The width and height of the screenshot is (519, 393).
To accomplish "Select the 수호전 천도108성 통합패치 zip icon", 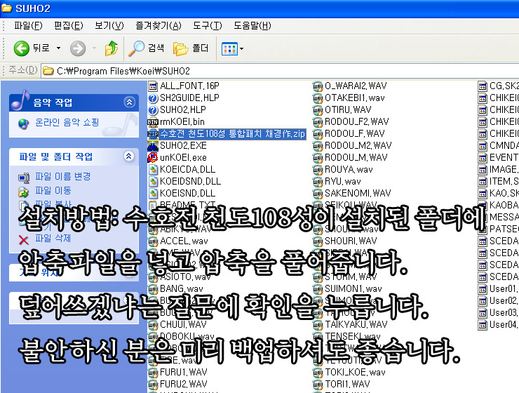I will 153,134.
